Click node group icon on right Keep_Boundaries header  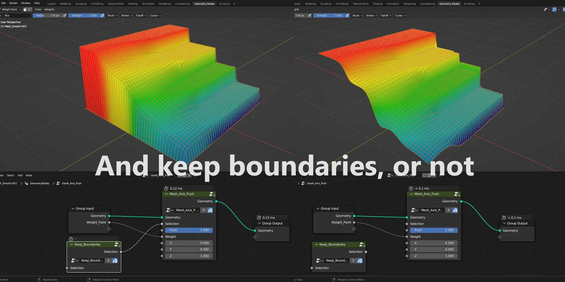[362, 245]
